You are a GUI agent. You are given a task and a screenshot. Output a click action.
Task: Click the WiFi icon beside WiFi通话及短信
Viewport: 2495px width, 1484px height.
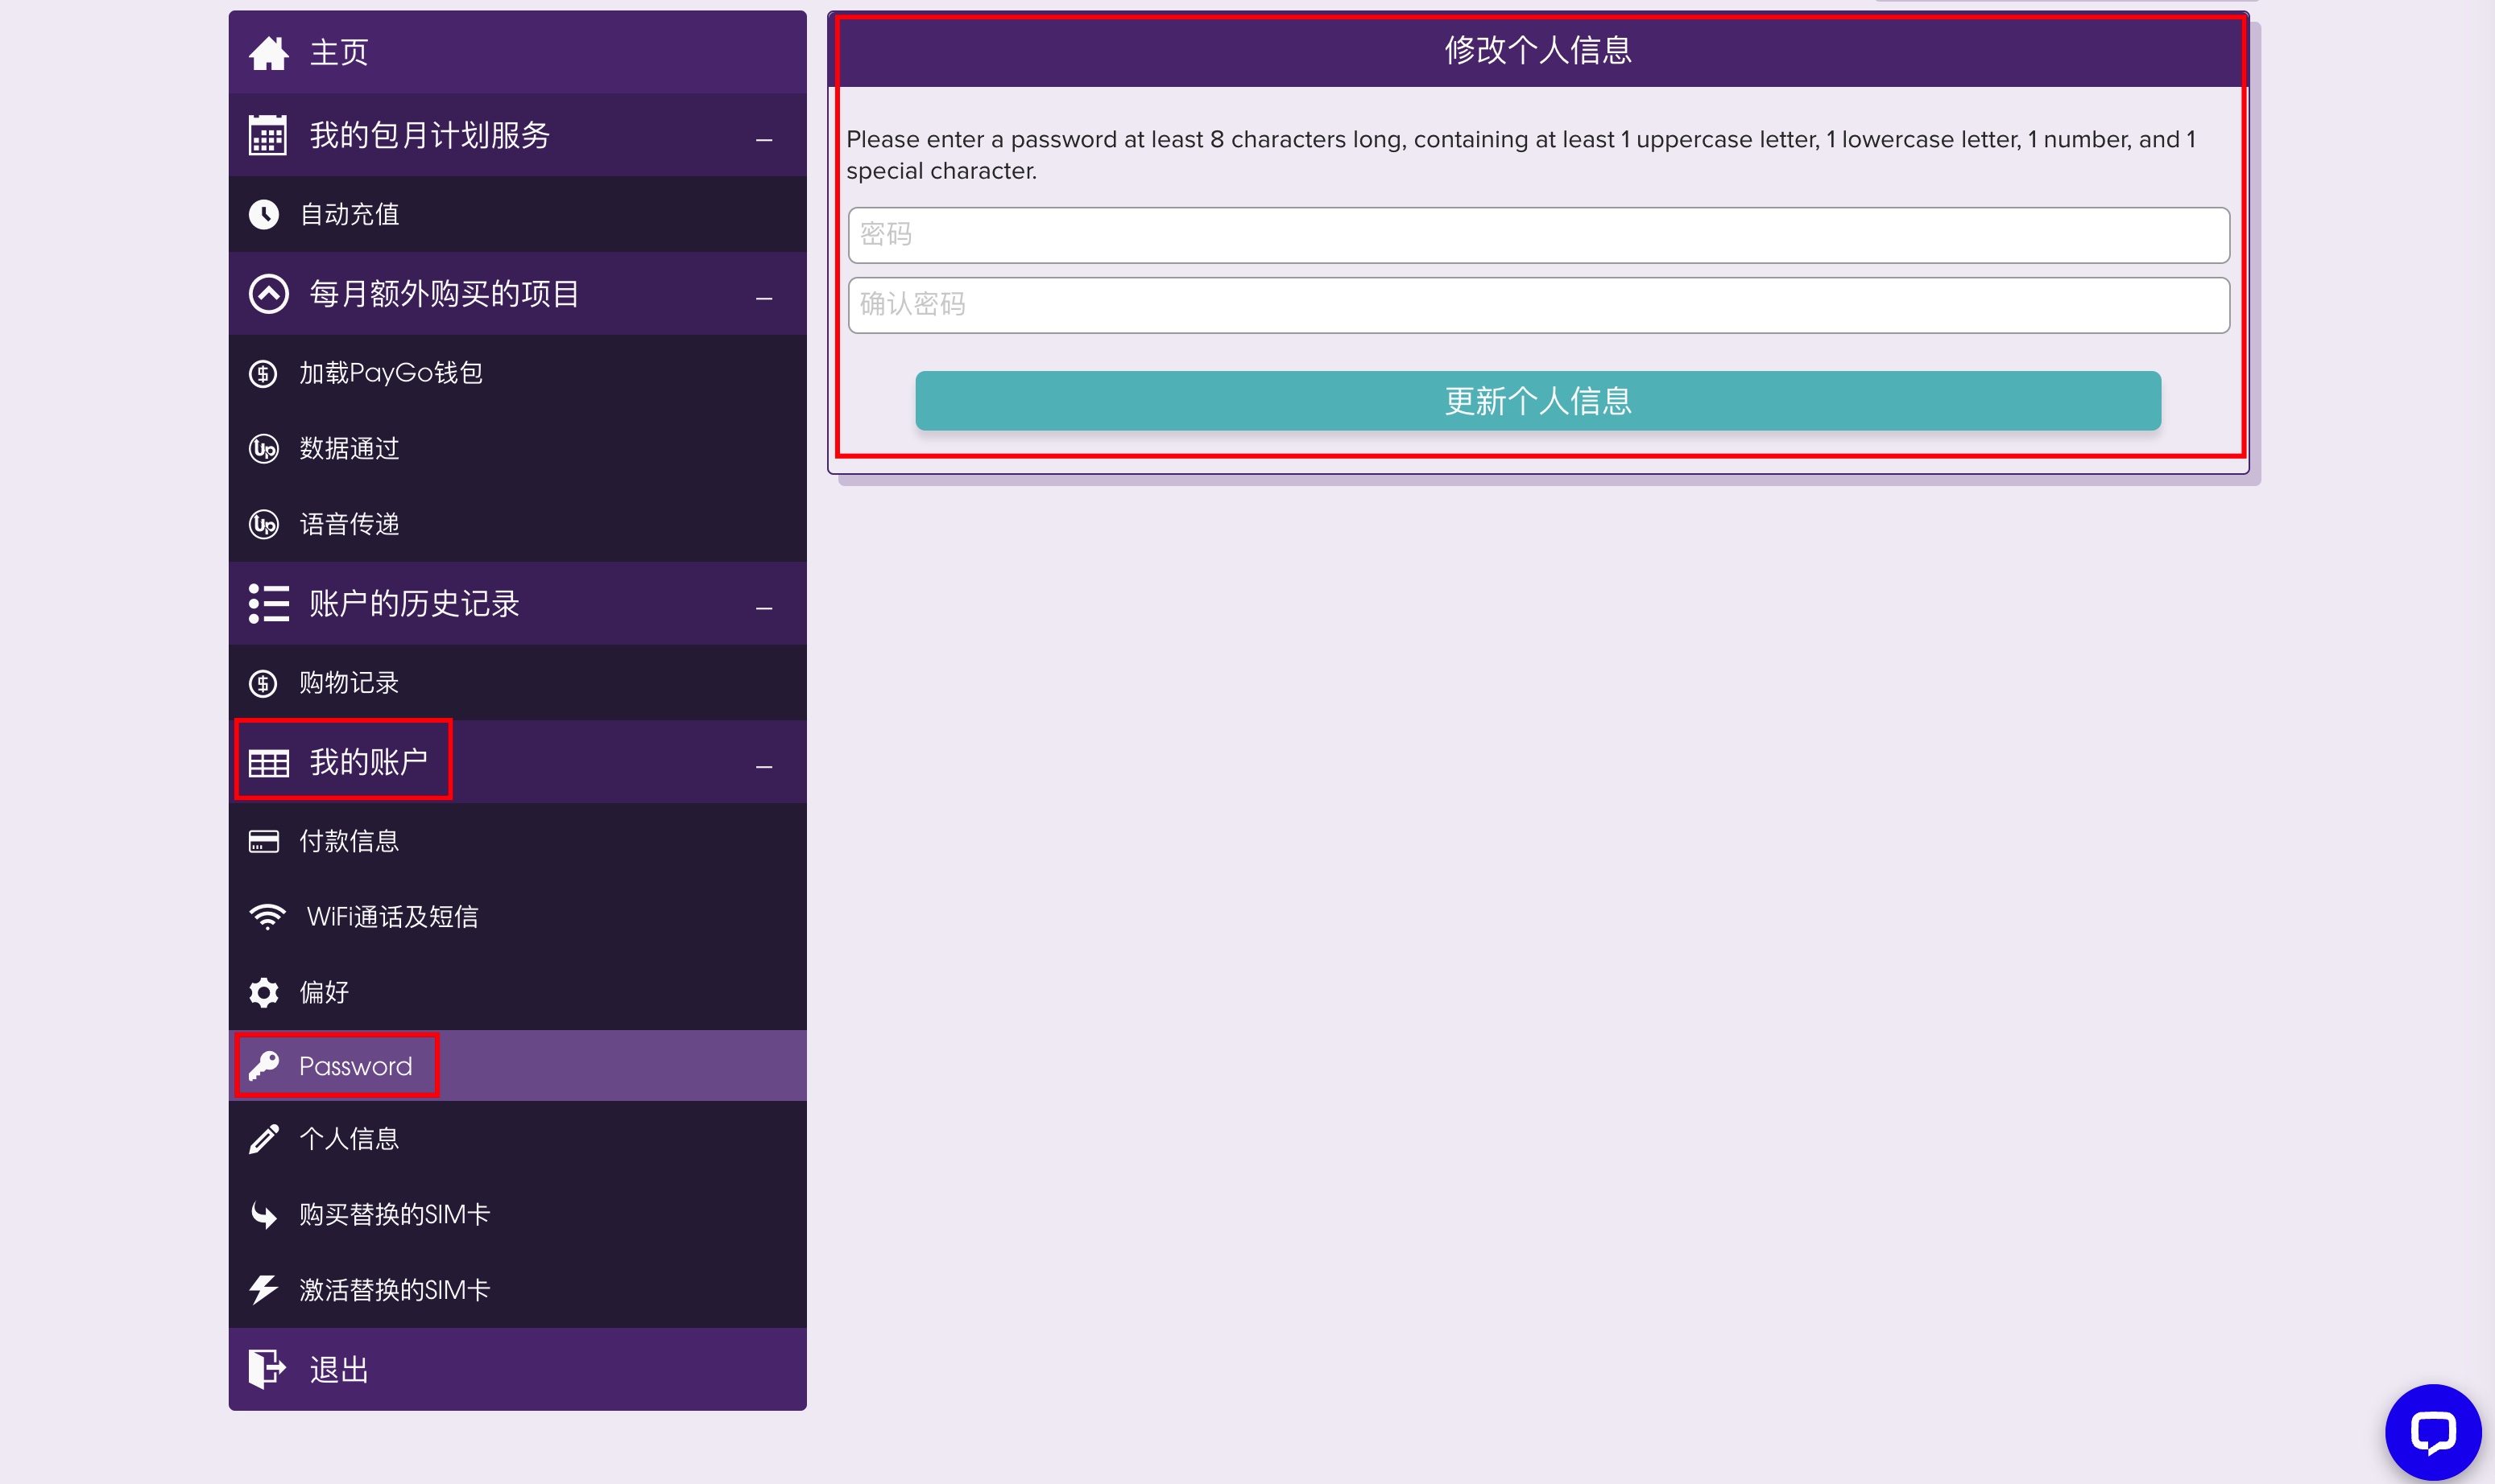pos(267,917)
